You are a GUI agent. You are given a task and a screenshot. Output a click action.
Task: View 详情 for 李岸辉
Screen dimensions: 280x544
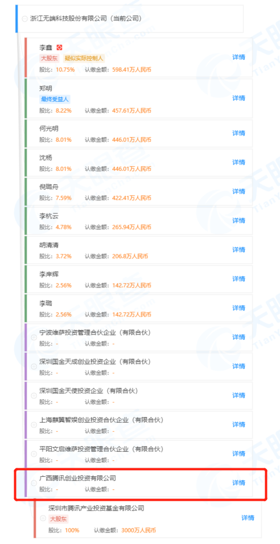pyautogui.click(x=238, y=279)
